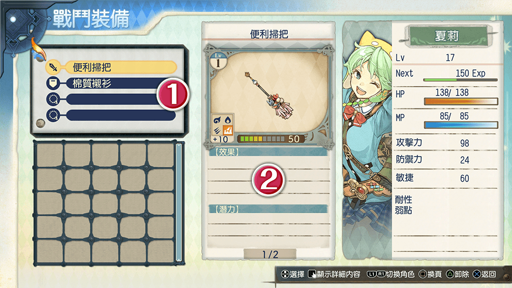Click the item quality gauge showing 50
The width and height of the screenshot is (512, 288).
271,139
